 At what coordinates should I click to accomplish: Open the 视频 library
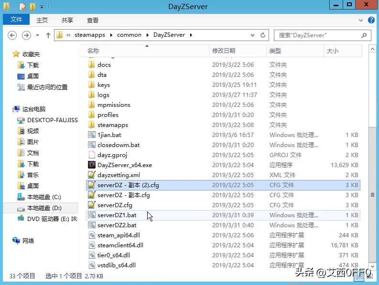tap(33, 131)
